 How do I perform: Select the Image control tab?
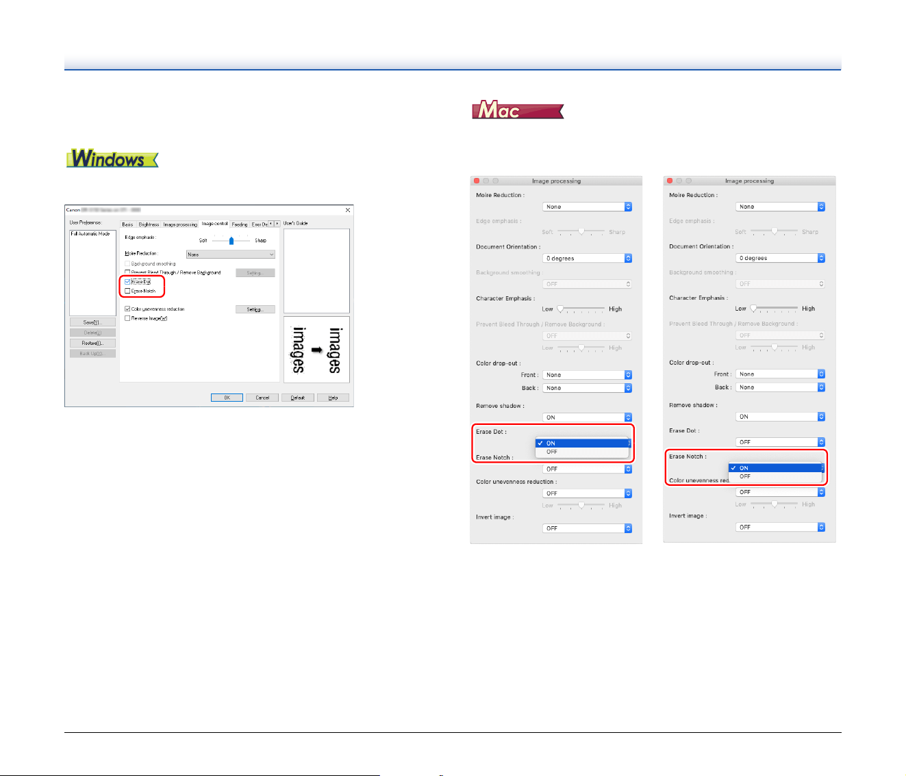[214, 224]
